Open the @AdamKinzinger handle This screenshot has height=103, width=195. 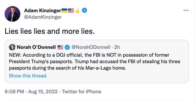pyautogui.click(x=43, y=17)
